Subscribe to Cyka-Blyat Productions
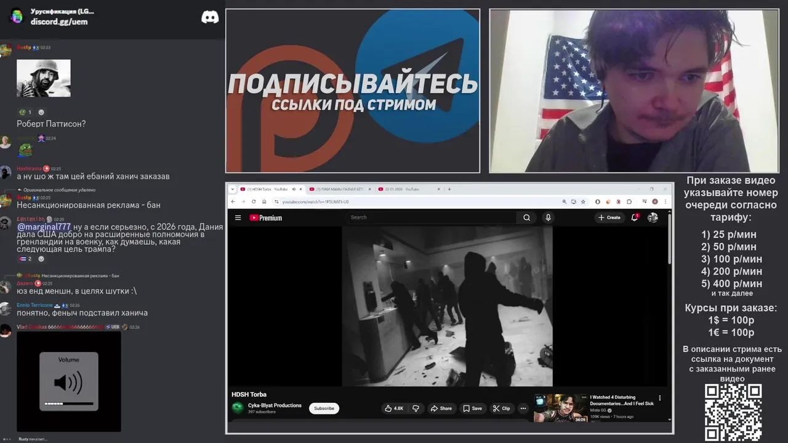 [324, 408]
